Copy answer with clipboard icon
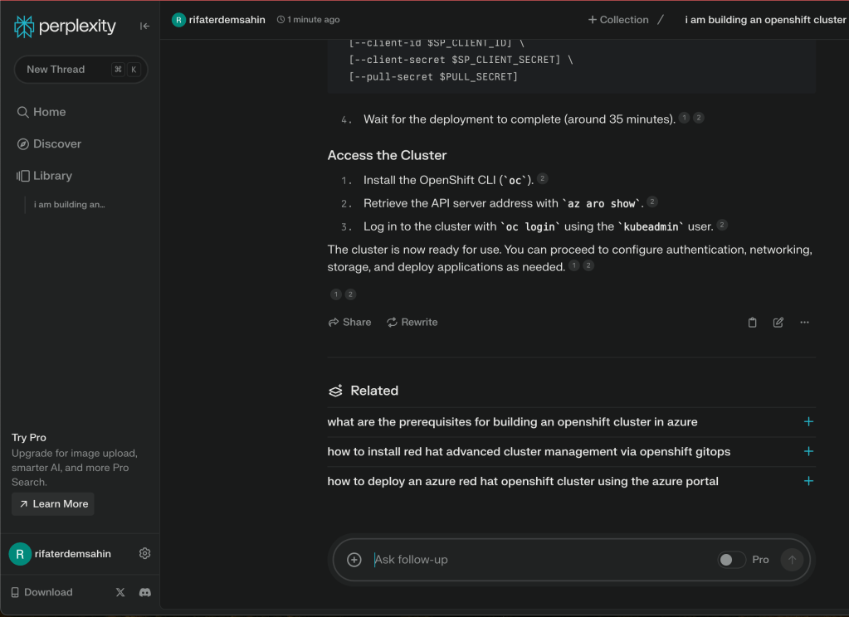This screenshot has height=617, width=849. 752,323
